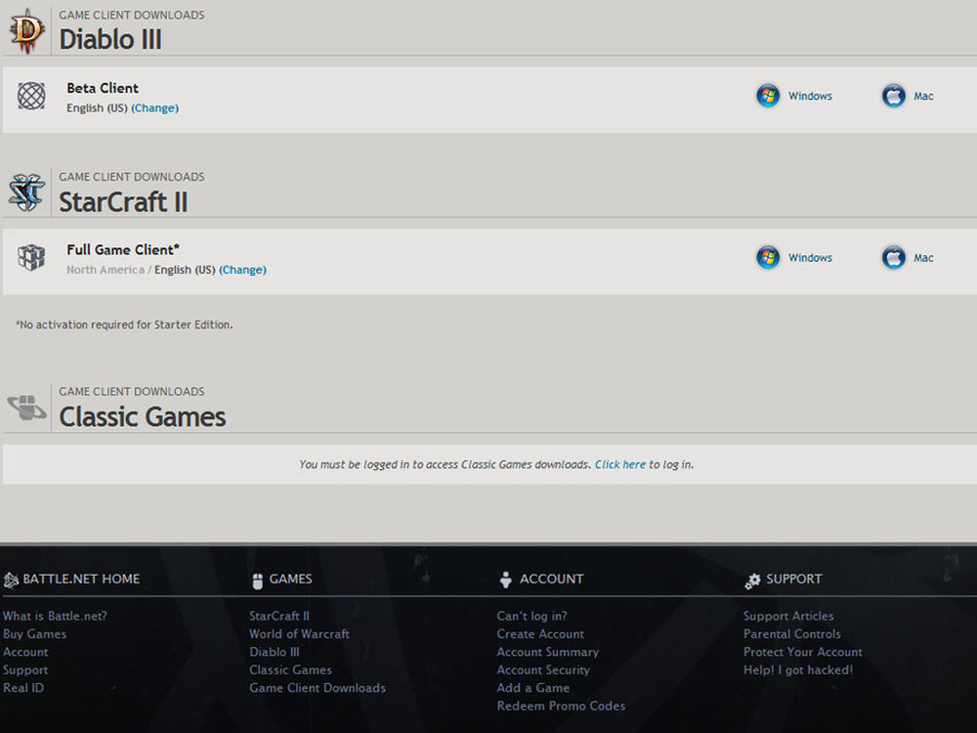The width and height of the screenshot is (977, 733).
Task: Click the Beta Client label
Action: pos(103,89)
